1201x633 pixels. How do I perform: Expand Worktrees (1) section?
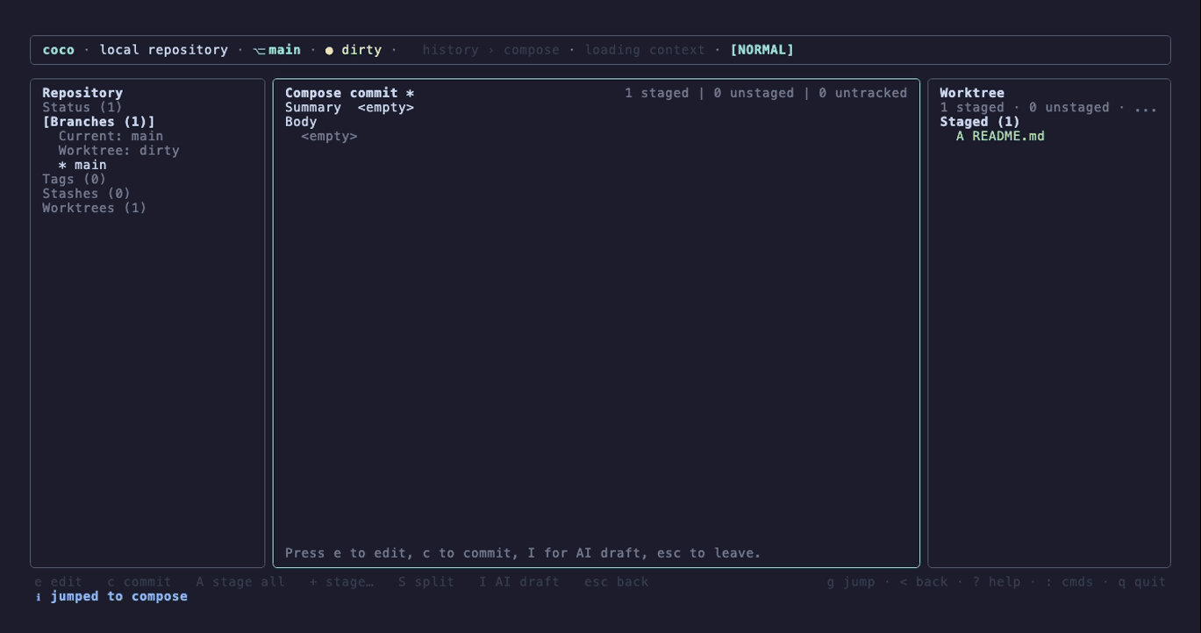coord(95,208)
